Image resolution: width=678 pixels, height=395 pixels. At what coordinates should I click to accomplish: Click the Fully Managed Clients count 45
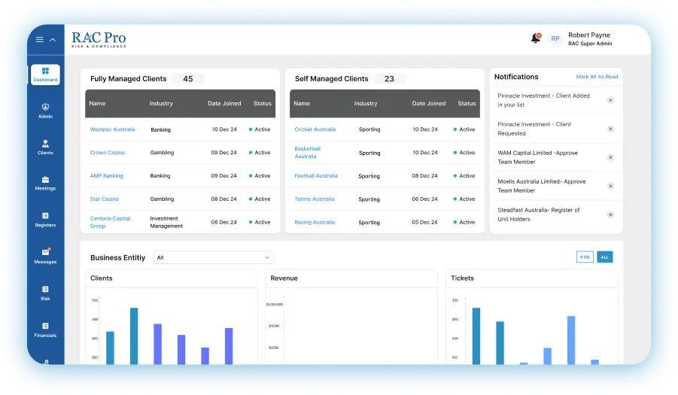(187, 79)
